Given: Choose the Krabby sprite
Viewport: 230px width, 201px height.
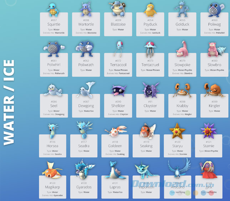Looking at the screenshot, I should click(182, 90).
